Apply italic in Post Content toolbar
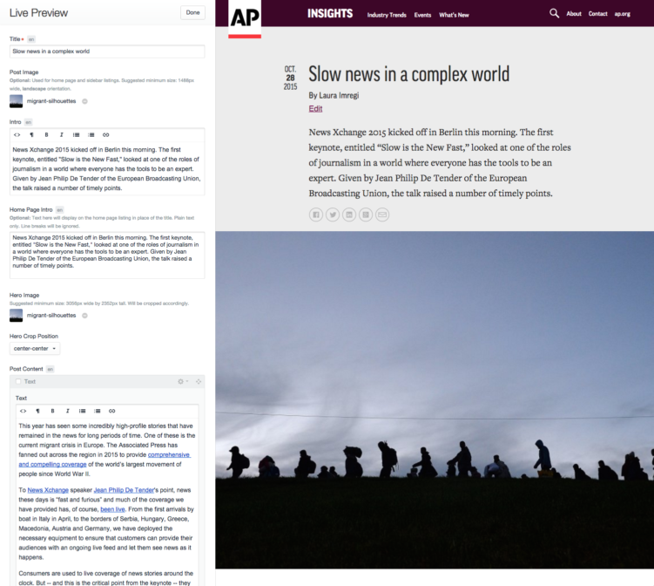Screen dimensions: 654x586 [x=68, y=411]
